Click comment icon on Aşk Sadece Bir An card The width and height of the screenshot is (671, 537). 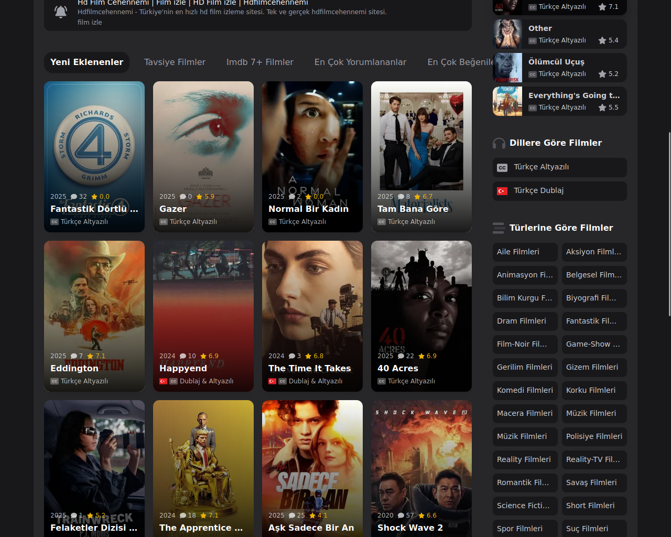pos(292,515)
